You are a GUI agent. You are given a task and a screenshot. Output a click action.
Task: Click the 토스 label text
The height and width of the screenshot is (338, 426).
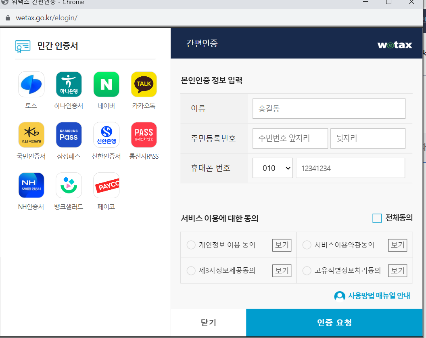(x=31, y=106)
